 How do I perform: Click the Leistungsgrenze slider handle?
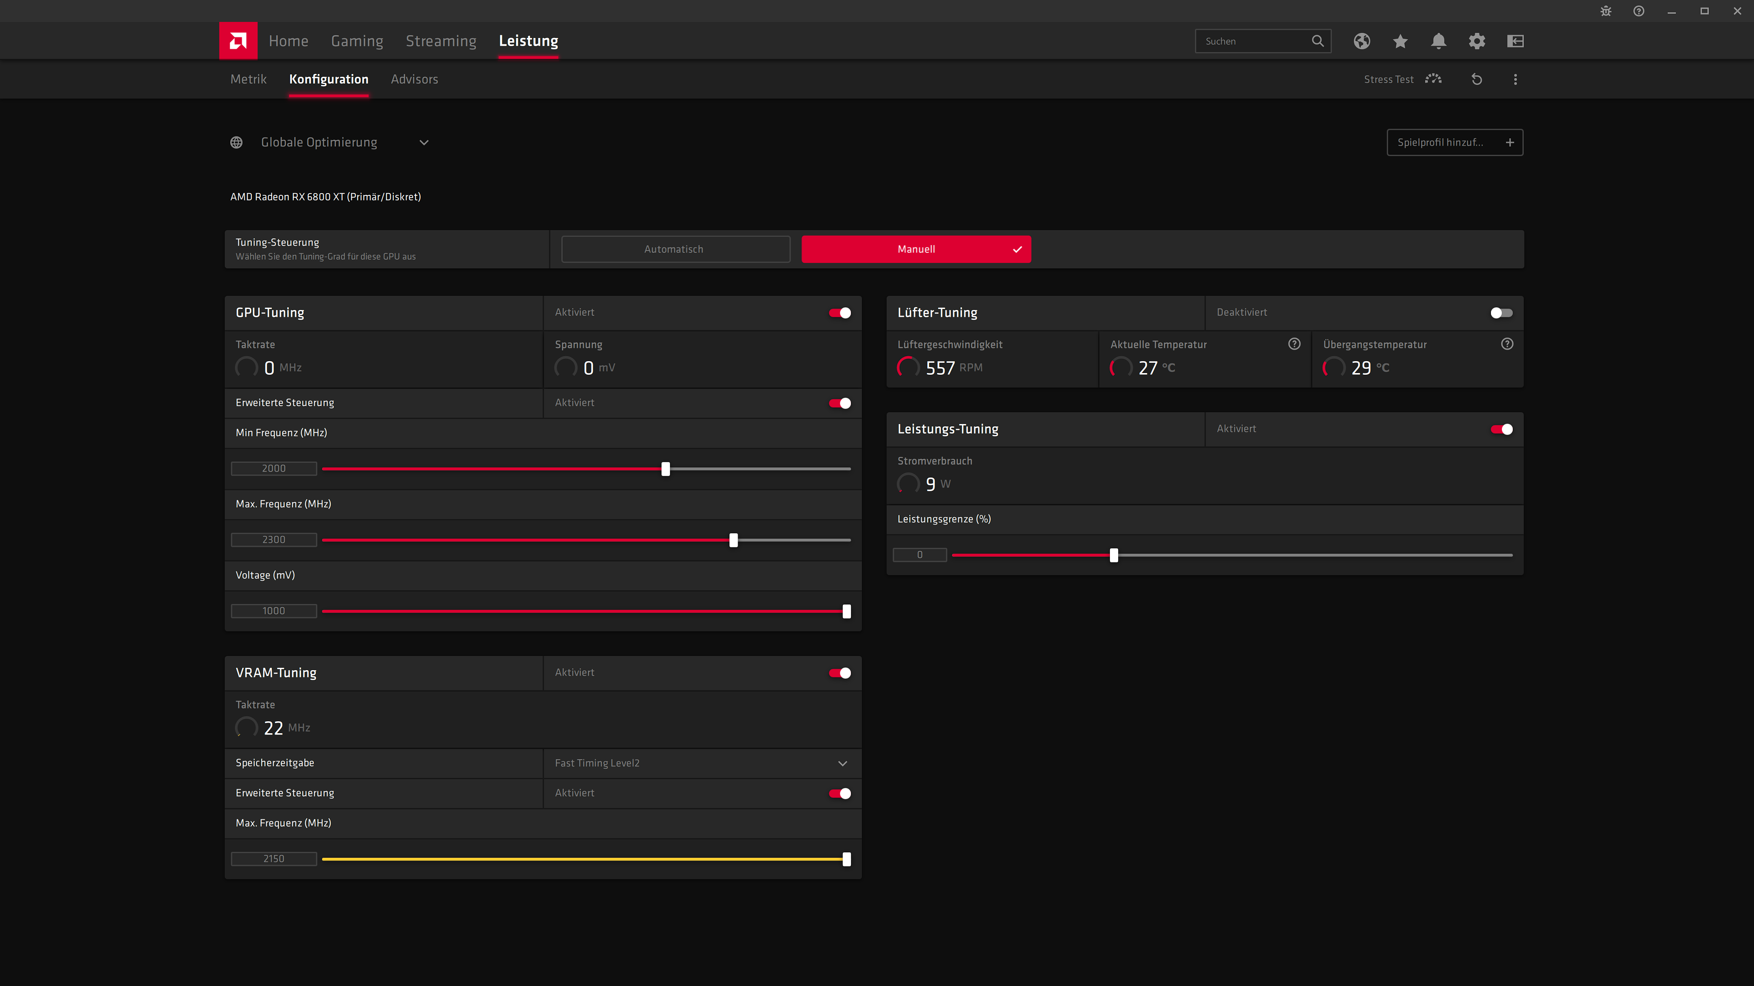click(1114, 555)
